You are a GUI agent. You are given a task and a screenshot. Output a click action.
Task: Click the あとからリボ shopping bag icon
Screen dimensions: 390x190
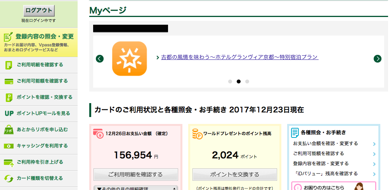pos(9,130)
